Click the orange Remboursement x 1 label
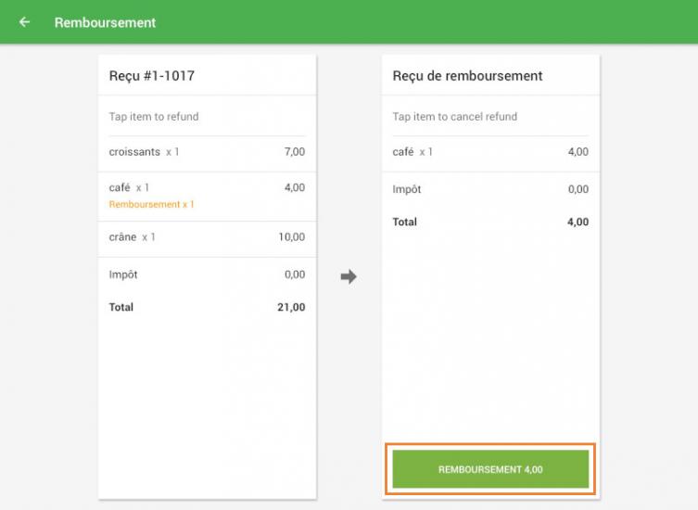This screenshot has width=698, height=510. pyautogui.click(x=151, y=204)
